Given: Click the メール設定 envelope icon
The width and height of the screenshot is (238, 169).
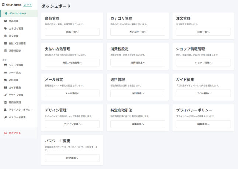Looking at the screenshot, I should pos(5,73).
